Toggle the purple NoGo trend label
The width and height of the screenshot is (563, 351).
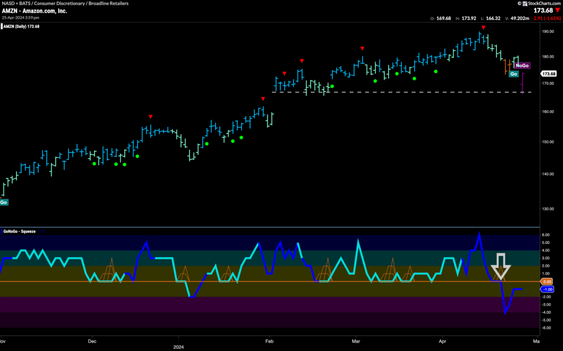[x=522, y=65]
